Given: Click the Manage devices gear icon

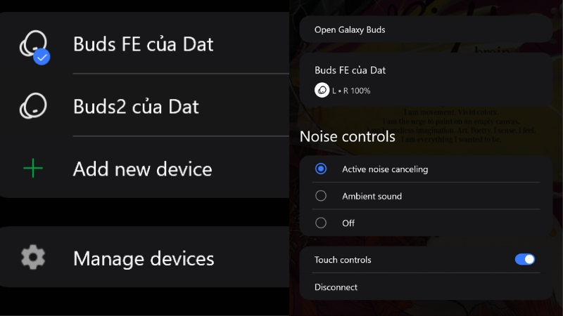Looking at the screenshot, I should [x=33, y=258].
